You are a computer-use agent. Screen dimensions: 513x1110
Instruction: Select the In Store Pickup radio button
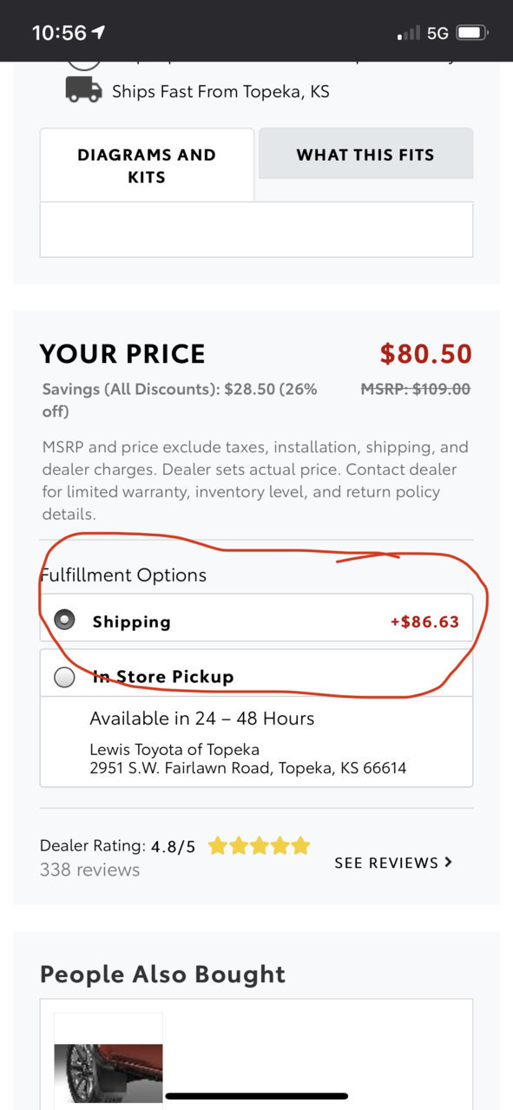64,677
